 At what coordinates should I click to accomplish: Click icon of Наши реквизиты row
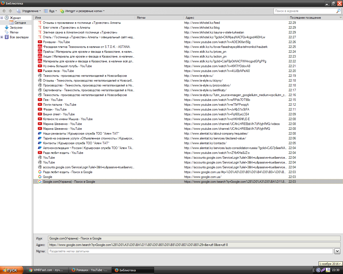click(40, 134)
